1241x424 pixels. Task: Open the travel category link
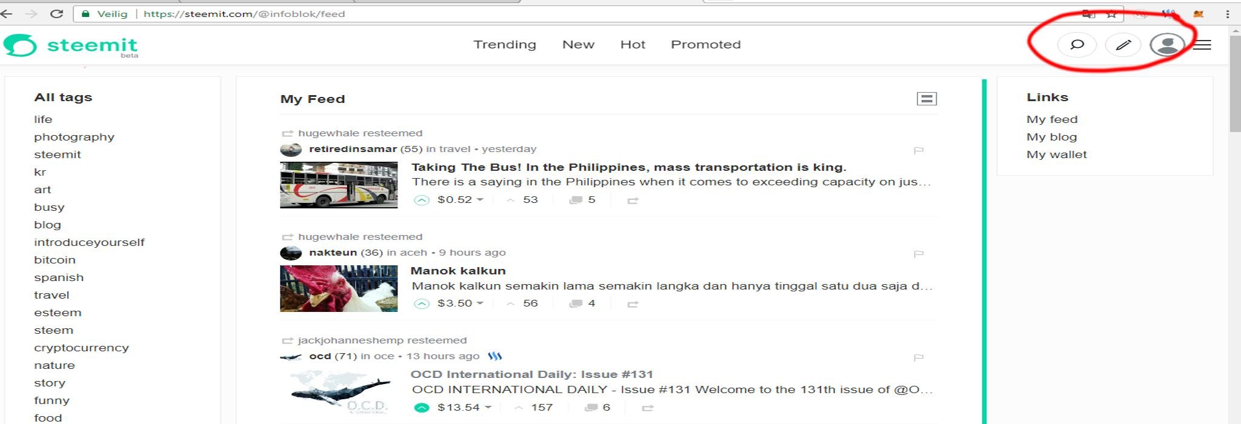click(x=454, y=149)
